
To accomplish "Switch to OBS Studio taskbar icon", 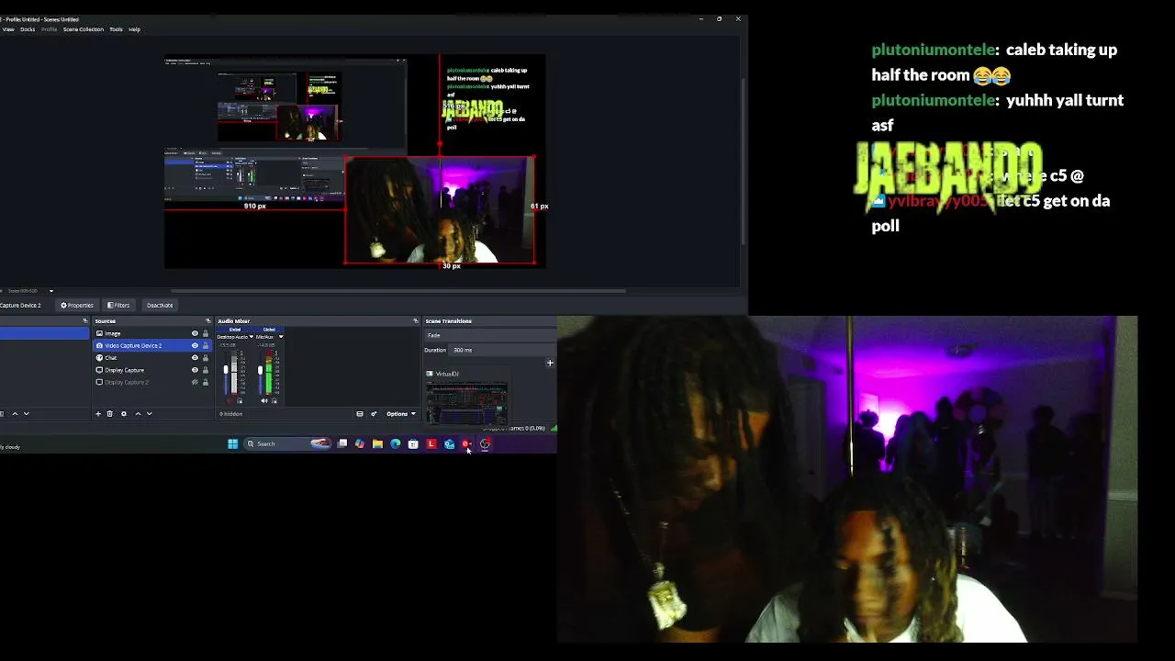I will [485, 444].
